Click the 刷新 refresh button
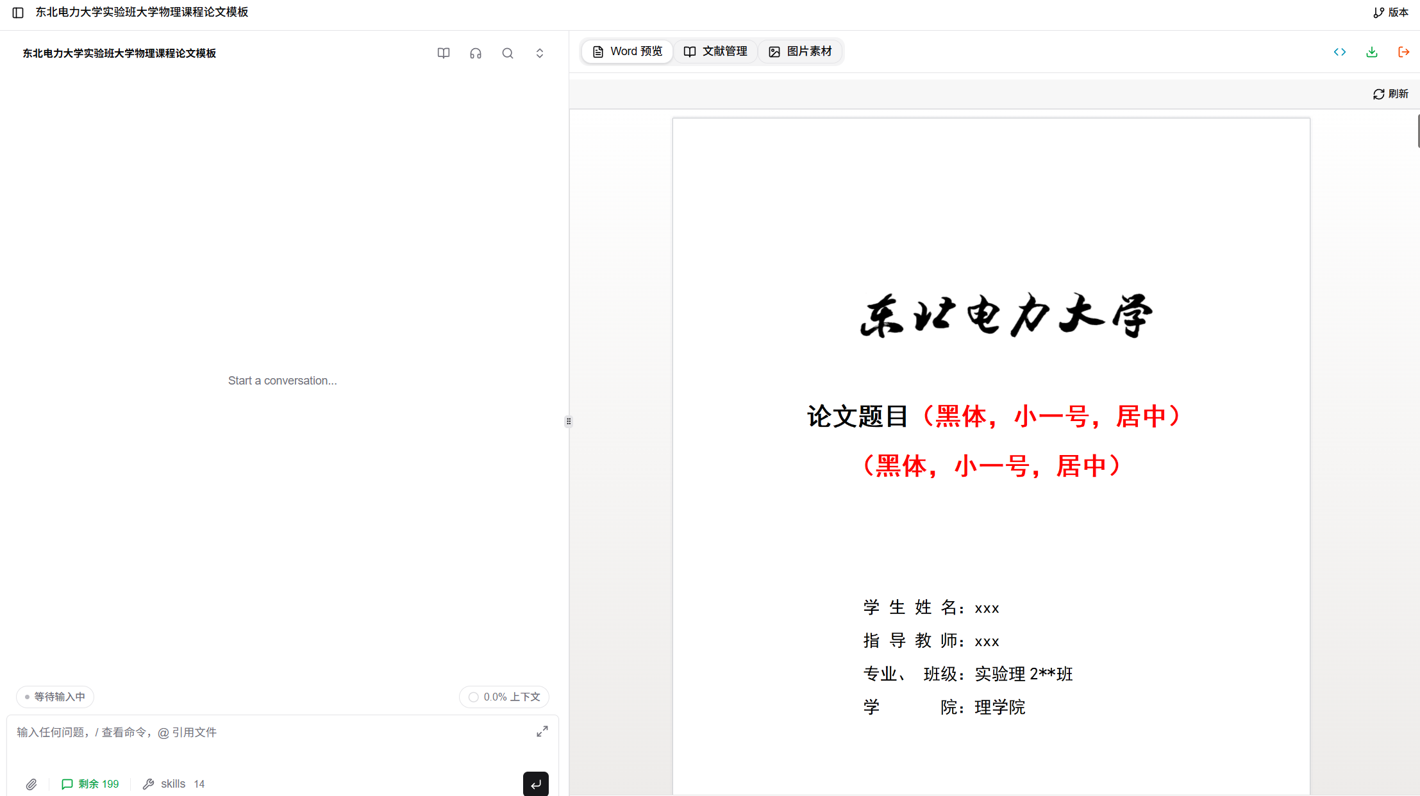This screenshot has width=1420, height=796. pyautogui.click(x=1391, y=94)
